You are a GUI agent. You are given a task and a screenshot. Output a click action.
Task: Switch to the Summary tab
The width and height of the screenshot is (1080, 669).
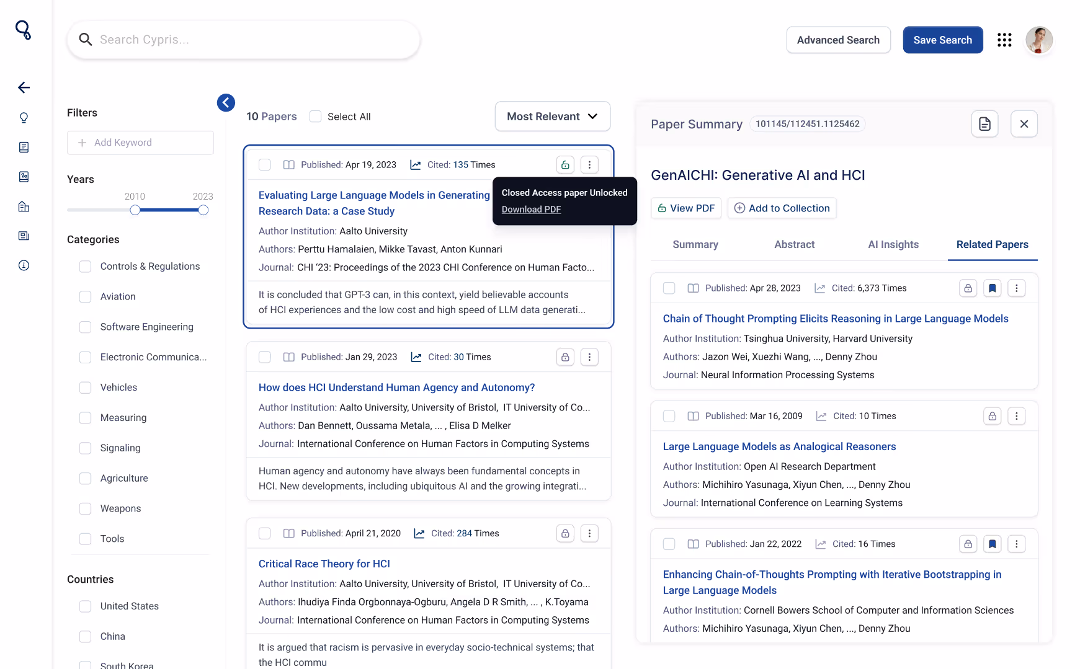(x=695, y=245)
